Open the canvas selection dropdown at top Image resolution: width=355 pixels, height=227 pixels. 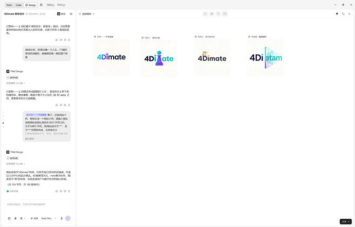[x=86, y=14]
